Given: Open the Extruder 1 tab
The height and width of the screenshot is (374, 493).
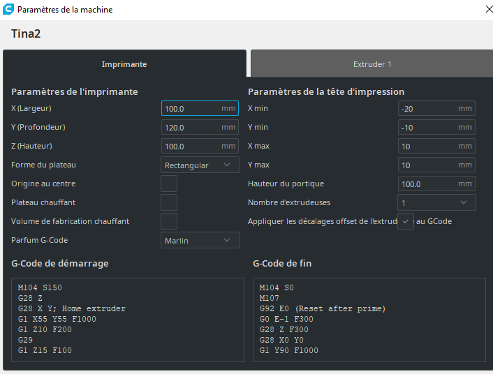Looking at the screenshot, I should coord(371,64).
